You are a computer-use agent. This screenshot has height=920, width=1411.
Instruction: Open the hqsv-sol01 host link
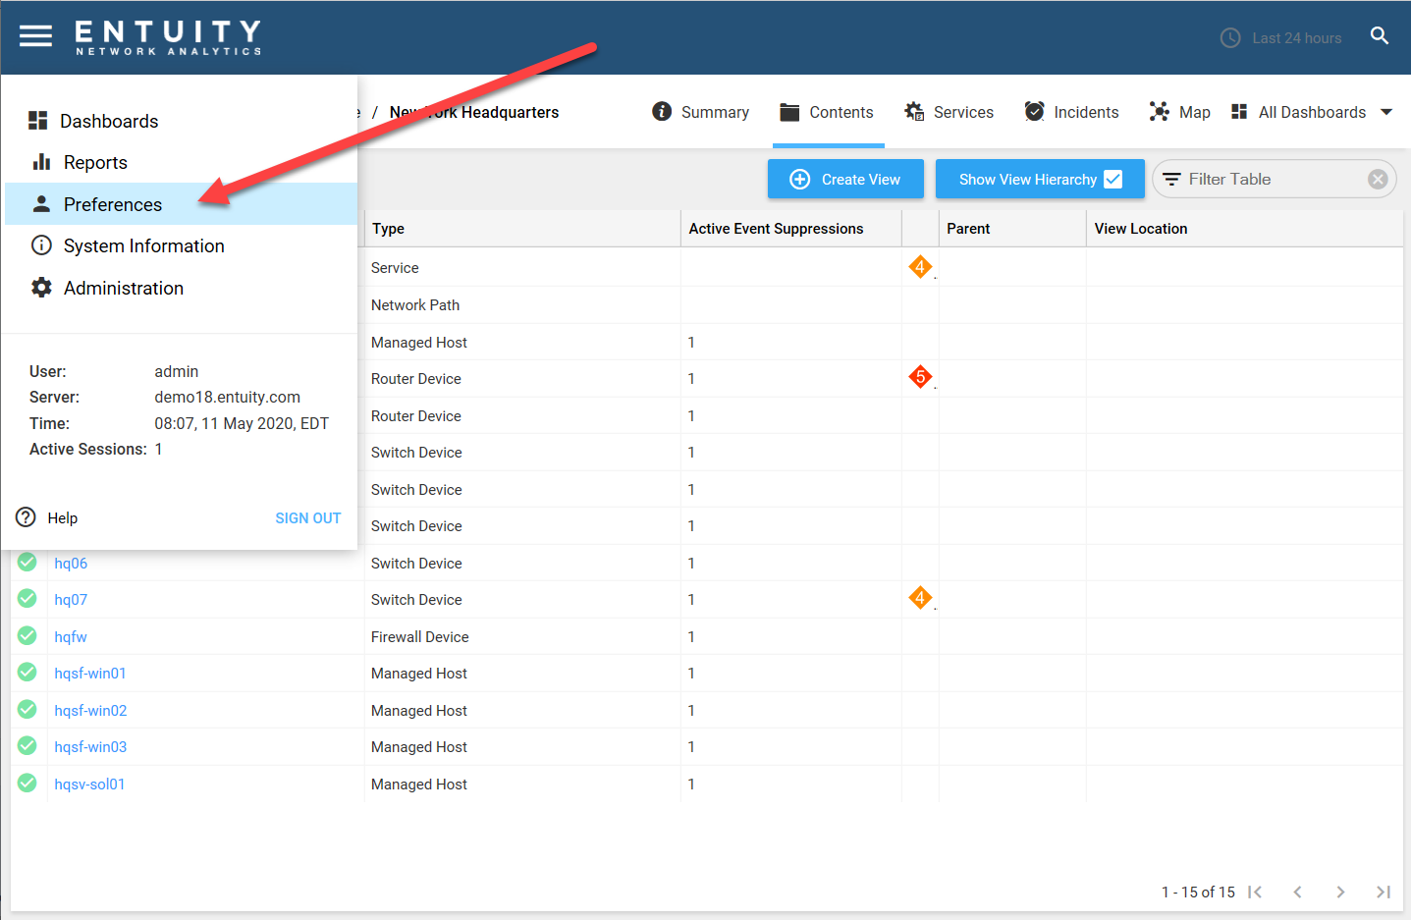(x=89, y=784)
